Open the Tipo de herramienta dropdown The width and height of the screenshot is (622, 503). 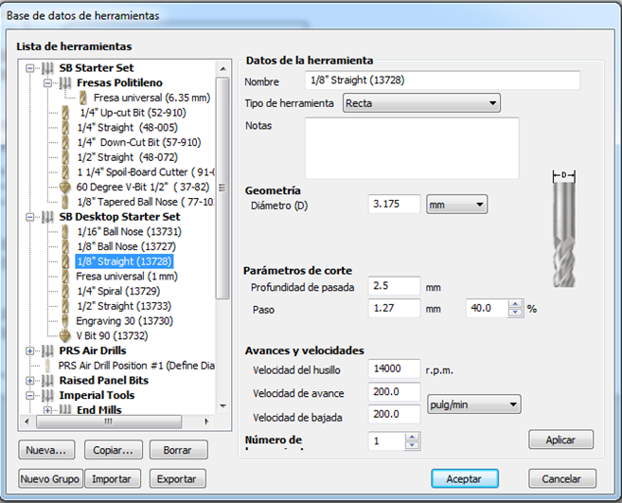pyautogui.click(x=421, y=103)
